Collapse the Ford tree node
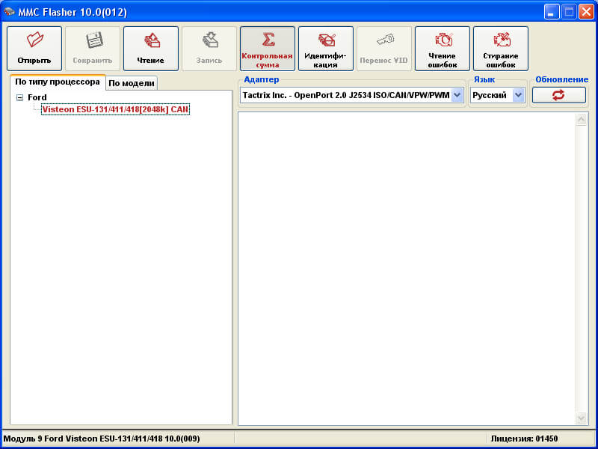Viewport: 598px width, 449px height. click(19, 98)
